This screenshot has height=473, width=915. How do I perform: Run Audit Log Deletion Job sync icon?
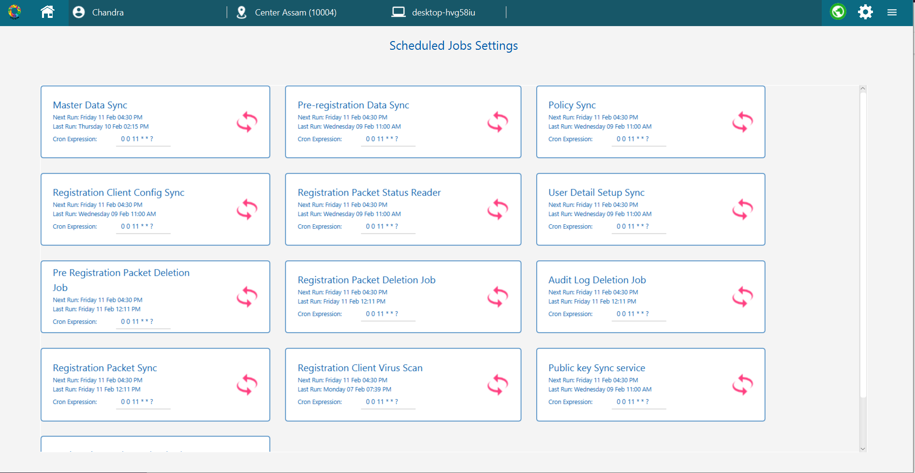(743, 297)
